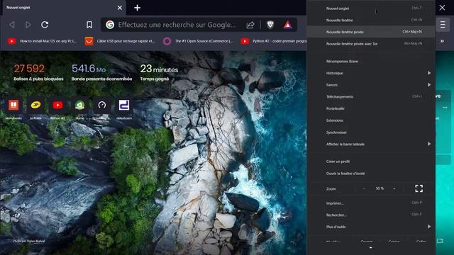Go back with the back arrow
This screenshot has width=454, height=255.
[x=12, y=25]
